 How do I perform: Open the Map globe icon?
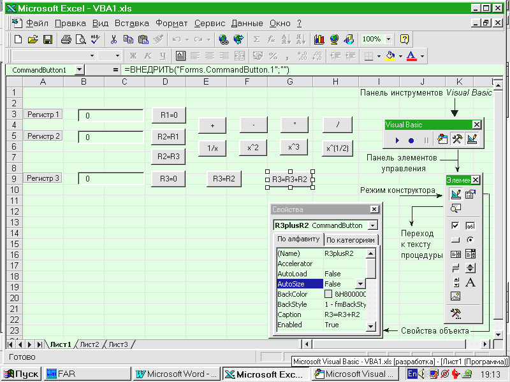[x=334, y=39]
